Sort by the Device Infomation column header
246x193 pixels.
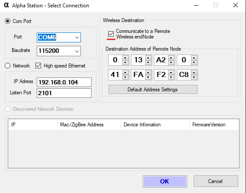click(x=155, y=125)
